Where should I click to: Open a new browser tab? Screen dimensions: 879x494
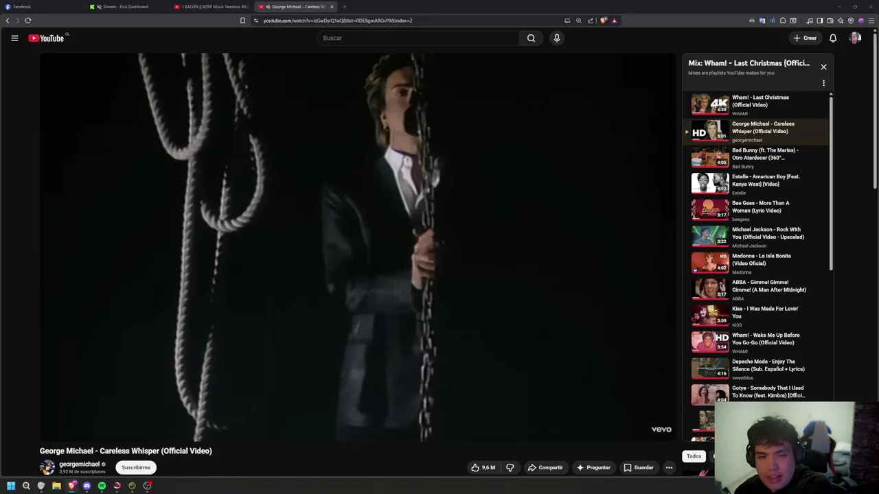pos(345,7)
